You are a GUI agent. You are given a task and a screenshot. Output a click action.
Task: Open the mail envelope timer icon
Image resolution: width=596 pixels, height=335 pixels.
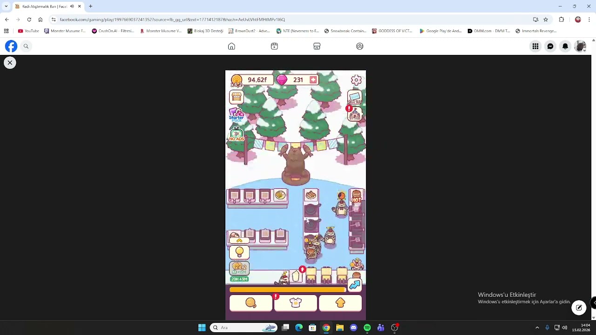click(355, 98)
